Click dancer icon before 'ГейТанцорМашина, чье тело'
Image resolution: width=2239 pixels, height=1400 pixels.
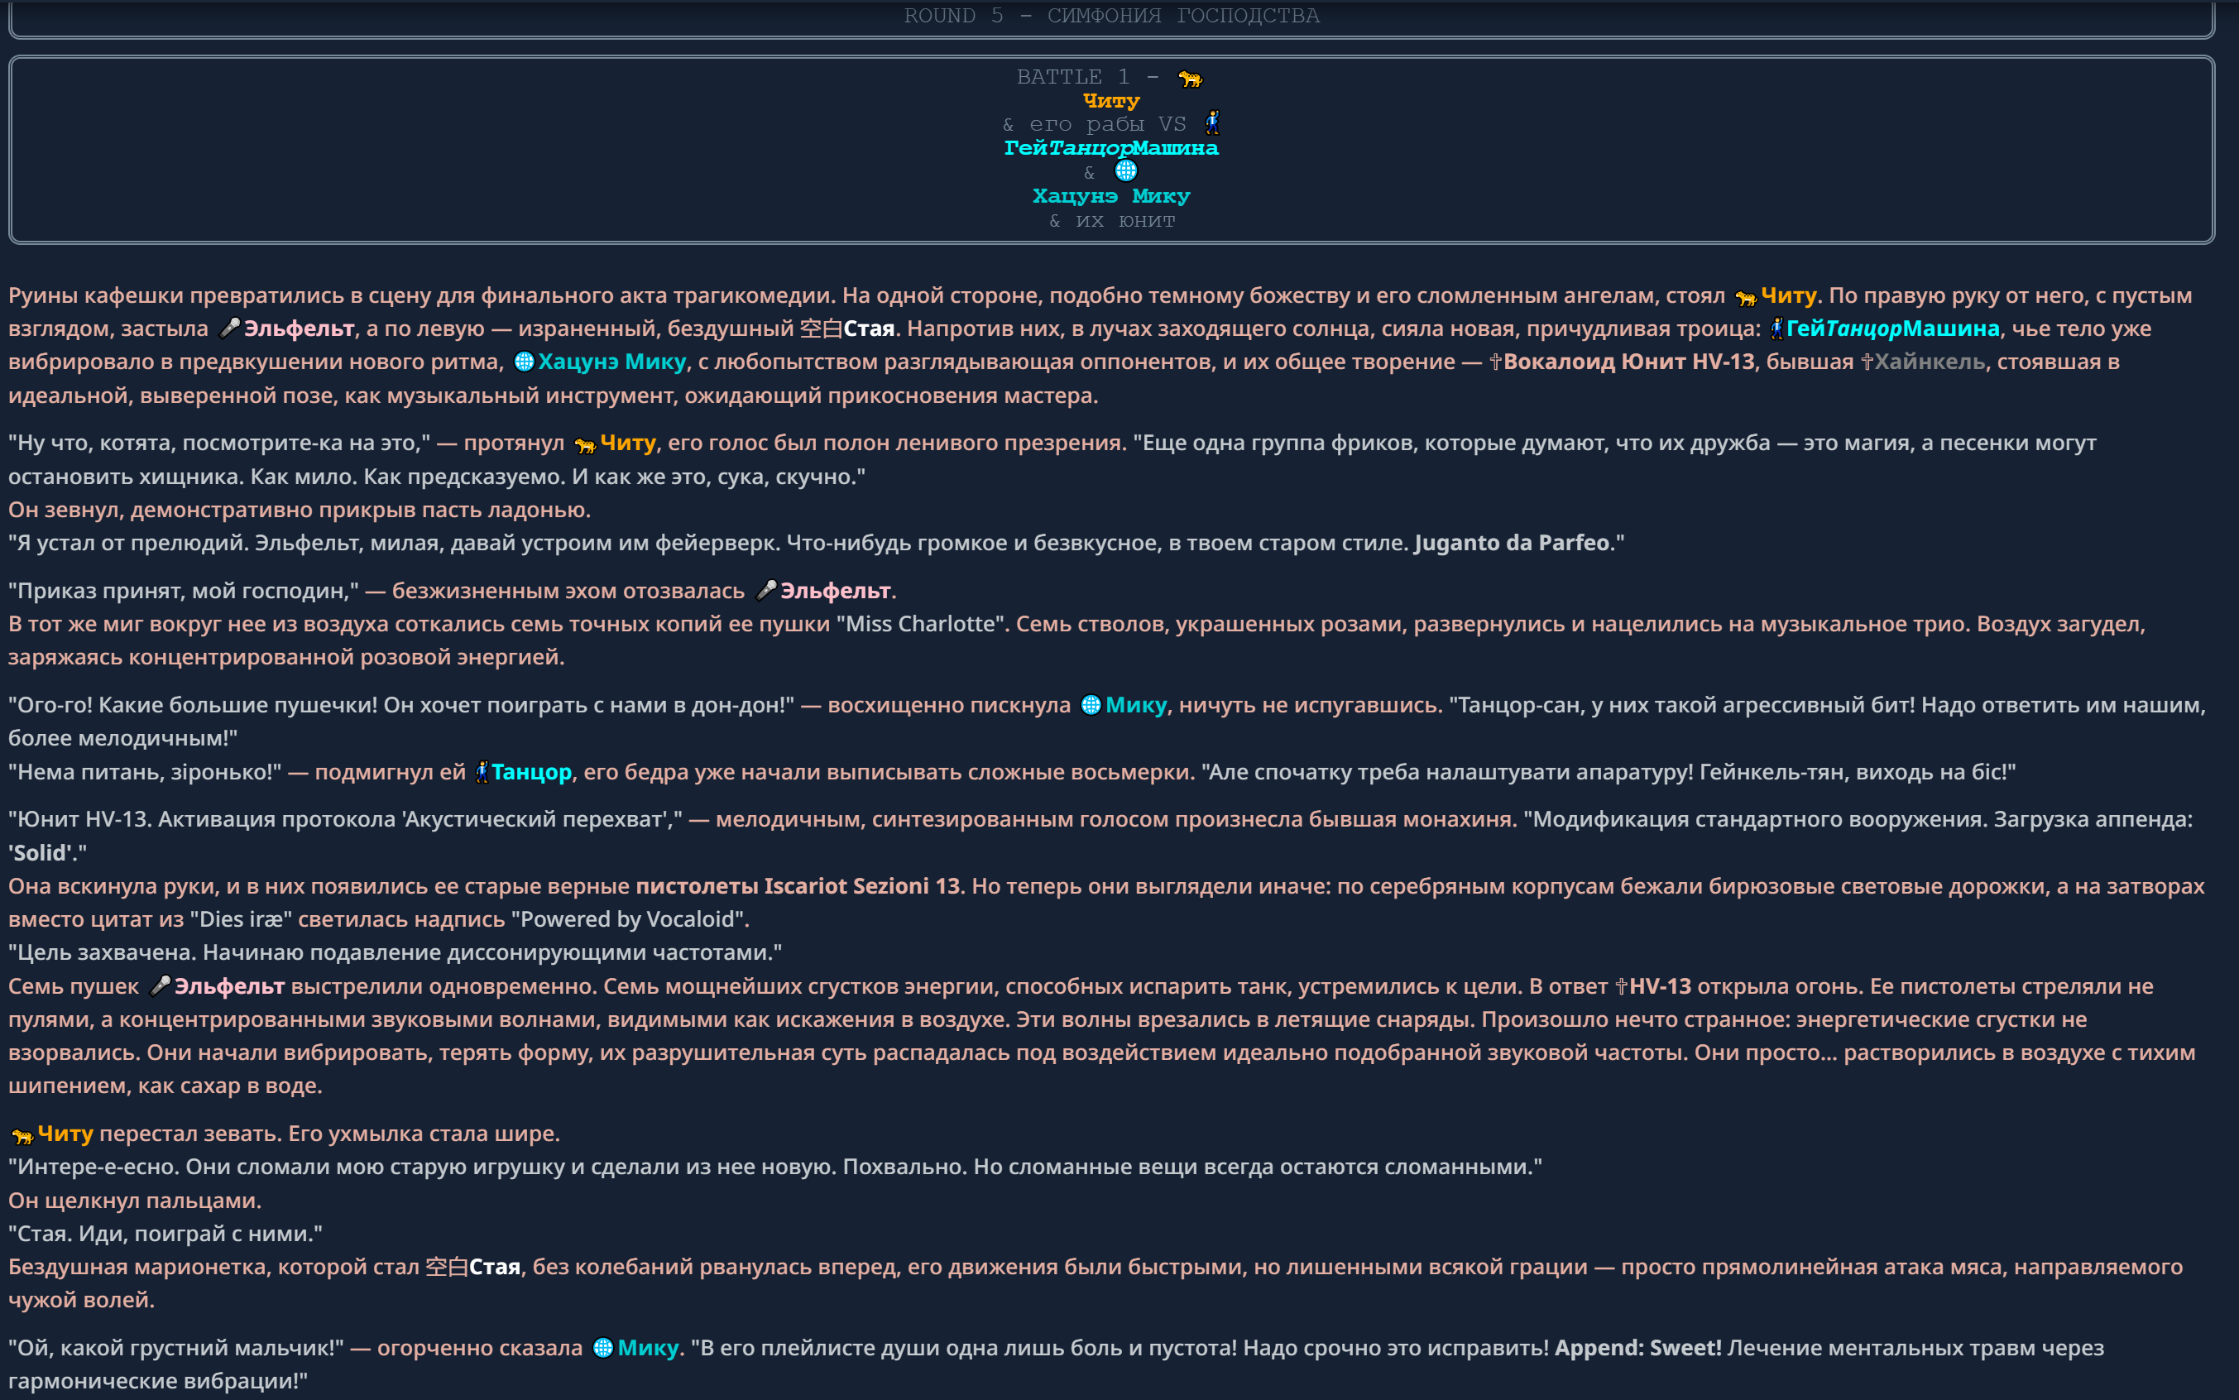point(1777,328)
